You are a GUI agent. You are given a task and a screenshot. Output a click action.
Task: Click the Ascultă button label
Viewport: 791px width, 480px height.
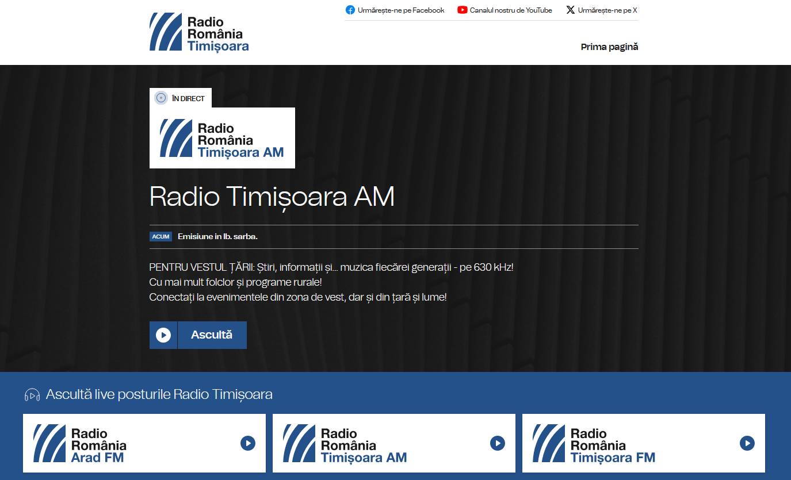click(x=212, y=335)
